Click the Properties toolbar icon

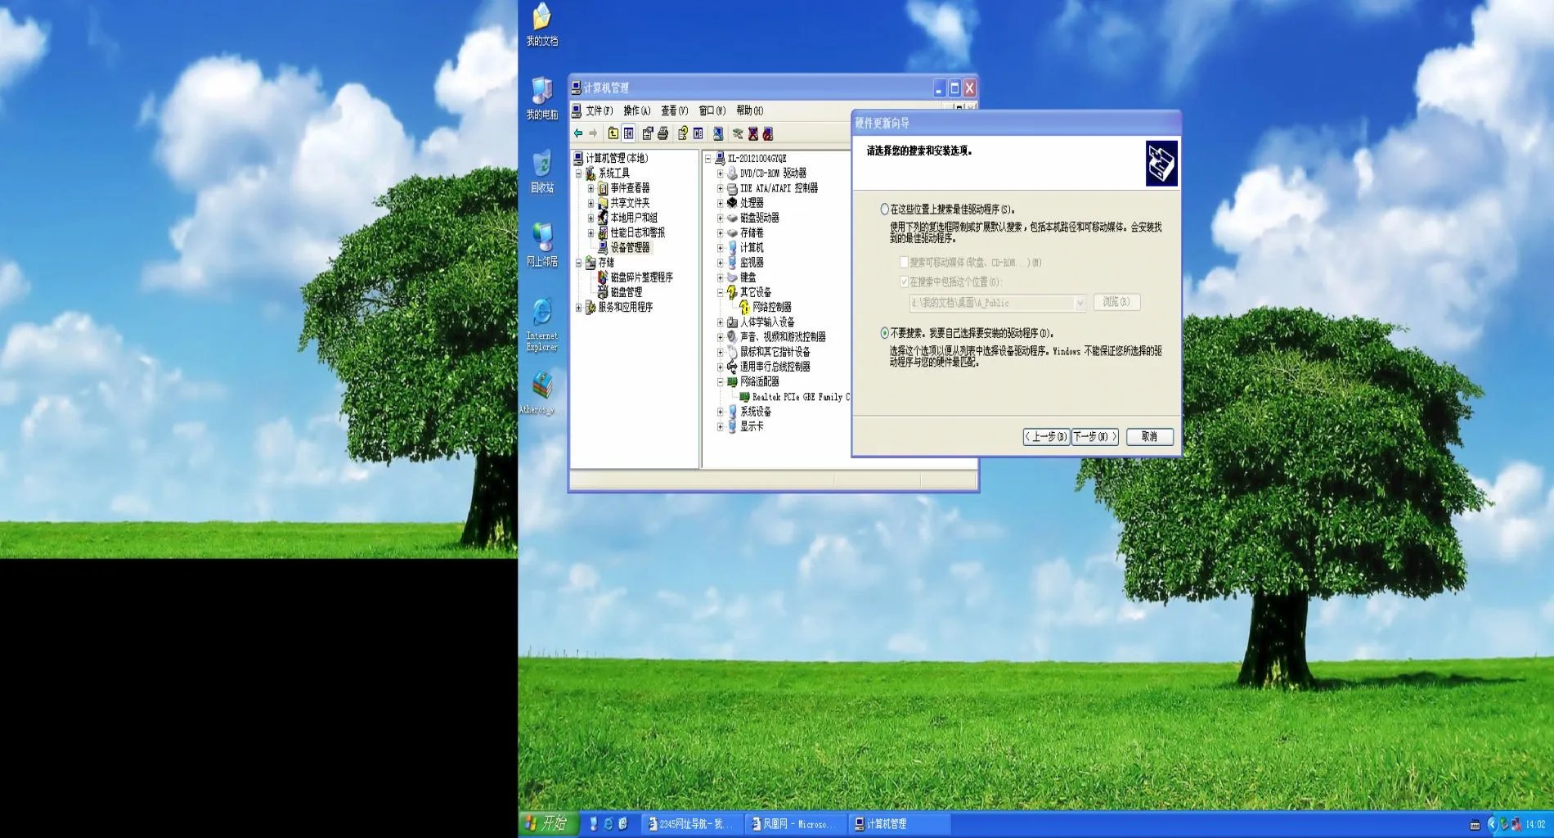click(648, 133)
